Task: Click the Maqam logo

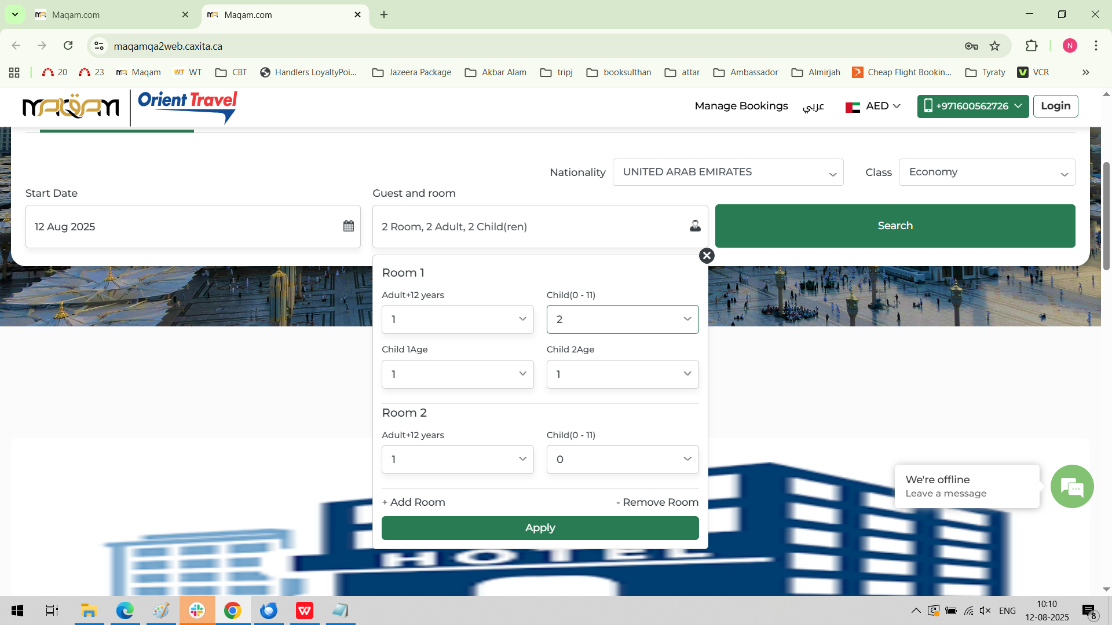Action: click(71, 107)
